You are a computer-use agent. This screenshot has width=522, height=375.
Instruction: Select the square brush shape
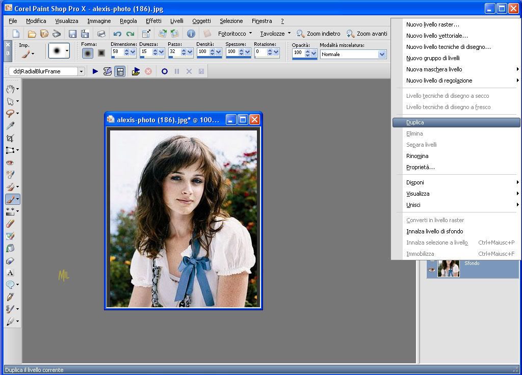(x=101, y=53)
